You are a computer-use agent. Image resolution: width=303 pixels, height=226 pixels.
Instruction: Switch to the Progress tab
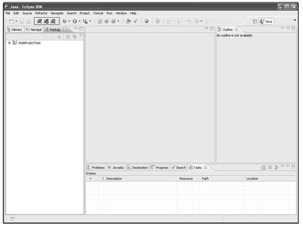pos(159,167)
